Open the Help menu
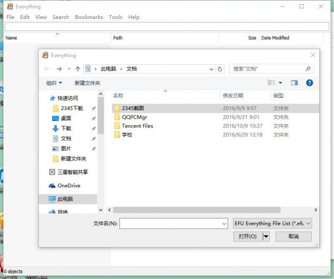Screen dimensions: 334x279 point(134,17)
